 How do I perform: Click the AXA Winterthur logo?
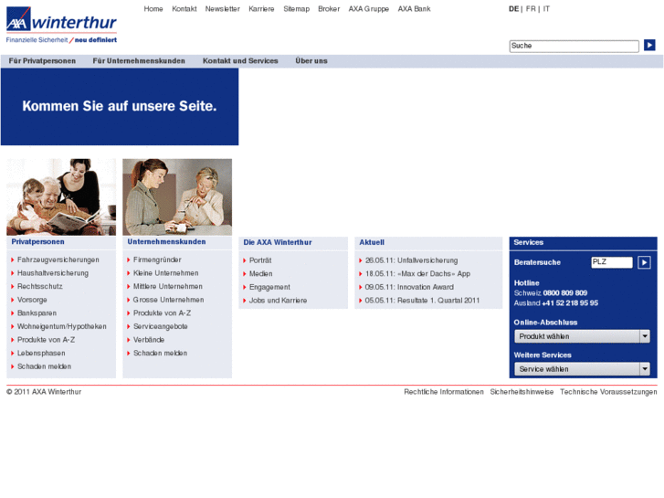[x=61, y=25]
